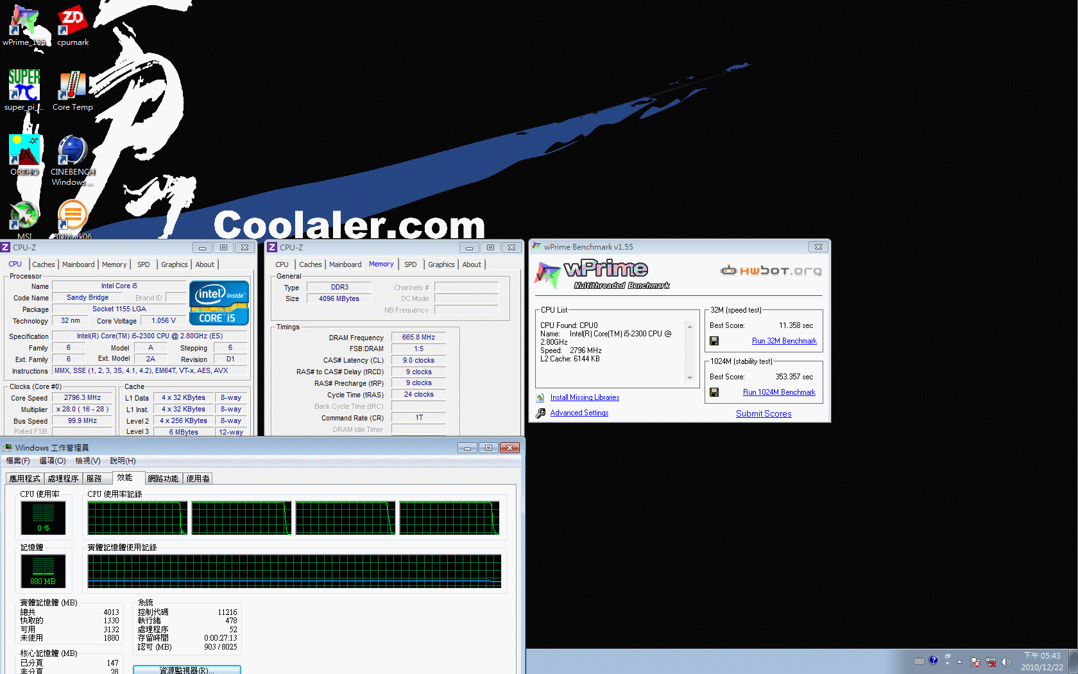
Task: Click the CPU usage gauge showing 0 %
Action: coord(43,517)
